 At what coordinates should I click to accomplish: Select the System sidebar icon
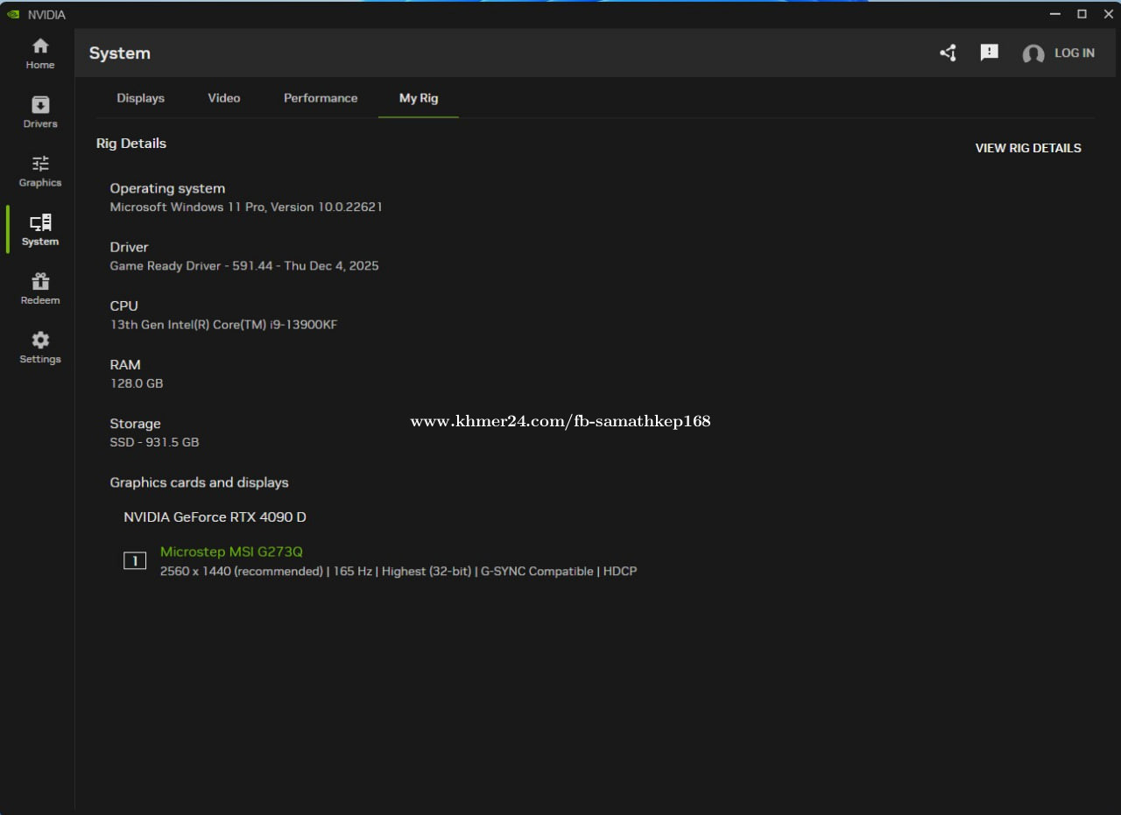[40, 229]
